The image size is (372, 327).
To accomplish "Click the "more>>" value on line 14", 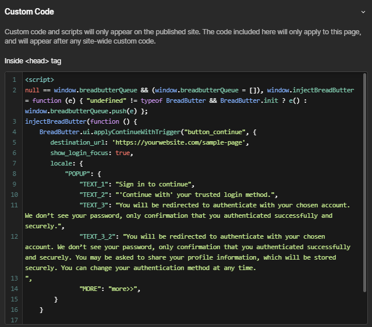I will [123, 289].
